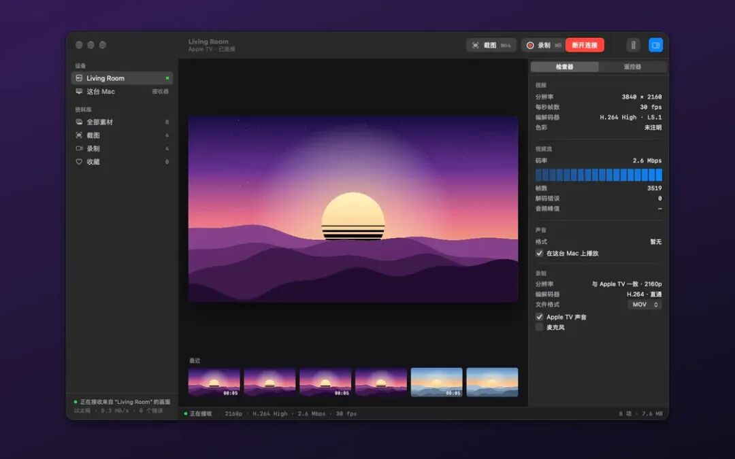Viewport: 735px width, 459px height.
Task: Uncheck 在这台 Mac 上播放
Action: click(540, 254)
